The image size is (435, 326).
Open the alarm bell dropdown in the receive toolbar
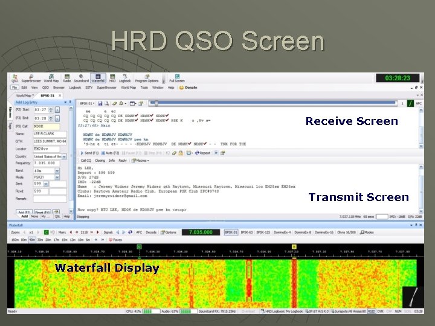click(x=123, y=103)
